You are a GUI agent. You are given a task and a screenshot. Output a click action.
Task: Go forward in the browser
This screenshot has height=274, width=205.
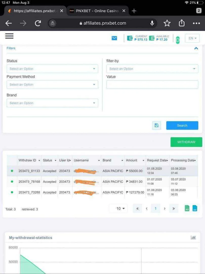[x=23, y=23]
